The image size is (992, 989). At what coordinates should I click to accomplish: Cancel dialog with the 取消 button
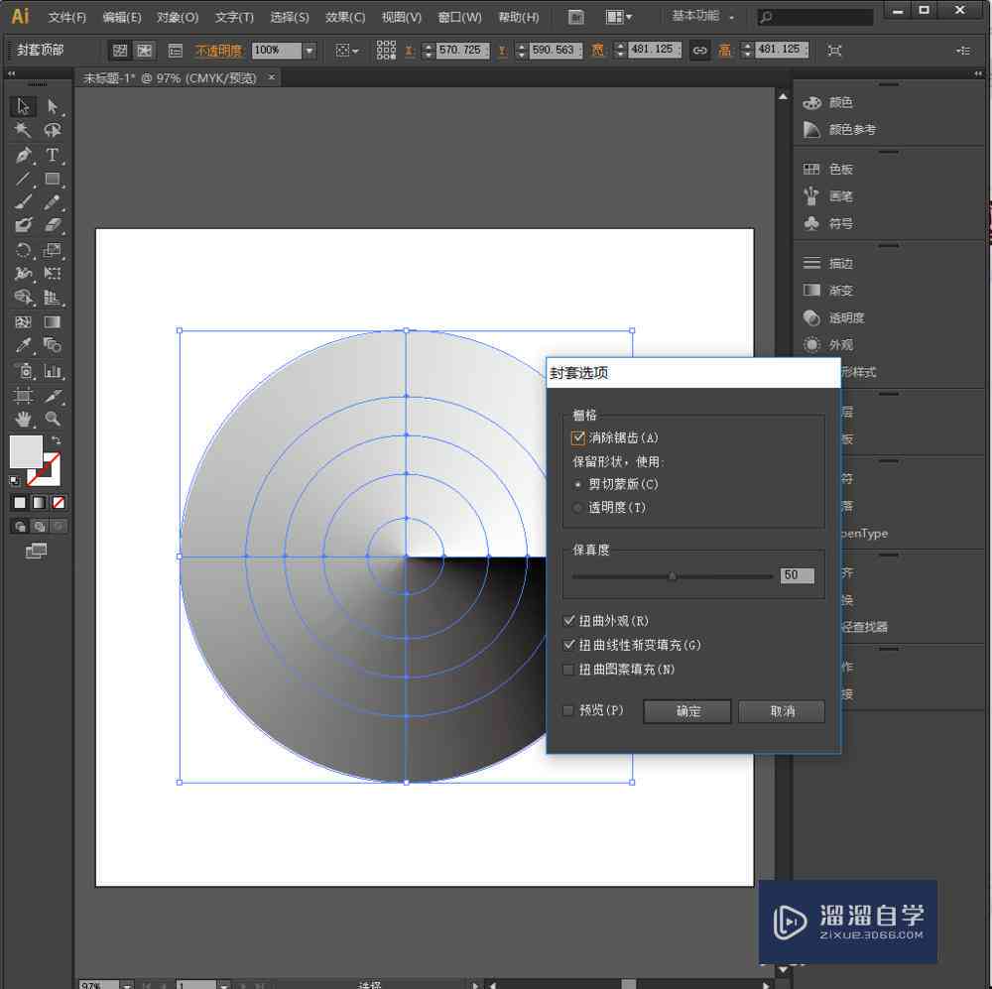point(782,711)
